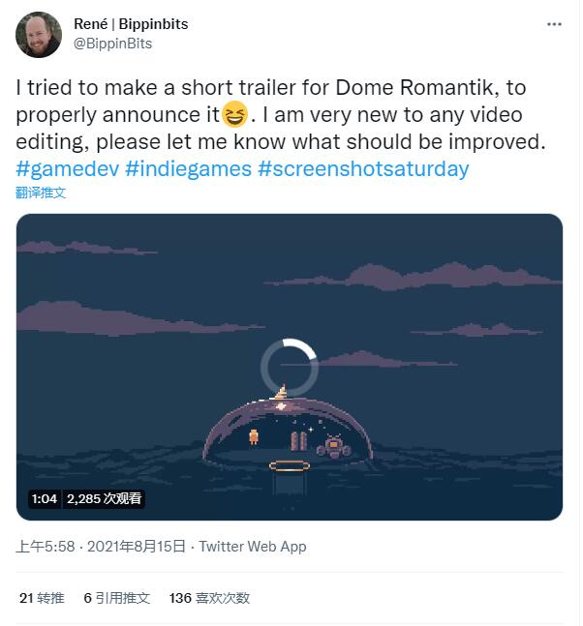This screenshot has width=583, height=626.
Task: Open the tweet timestamp 上午5:58 2021年8月15日
Action: [x=101, y=546]
